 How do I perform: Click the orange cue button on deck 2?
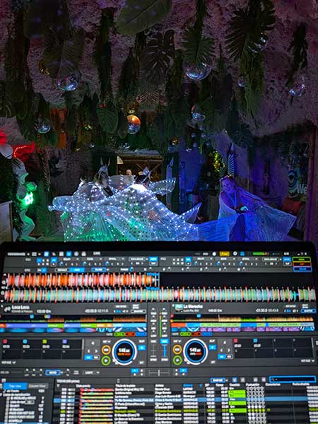(x=177, y=349)
